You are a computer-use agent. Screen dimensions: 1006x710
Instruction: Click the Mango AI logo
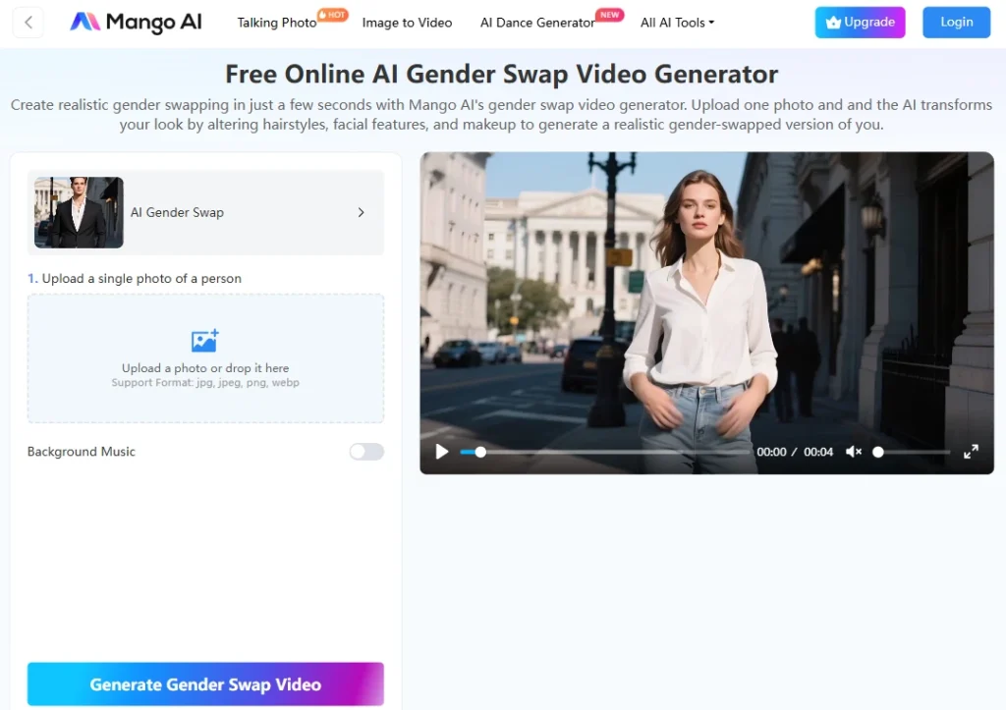(x=135, y=22)
